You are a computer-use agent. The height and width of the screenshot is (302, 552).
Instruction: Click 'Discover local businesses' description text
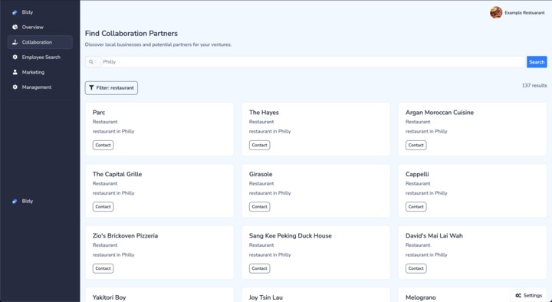tap(158, 44)
